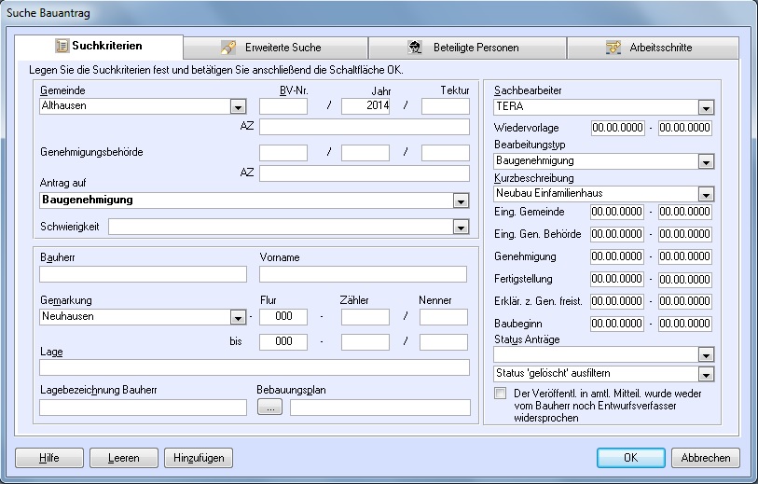Screen dimensions: 758x484
Task: Click the Bebauungsplan browse button
Action: click(269, 407)
